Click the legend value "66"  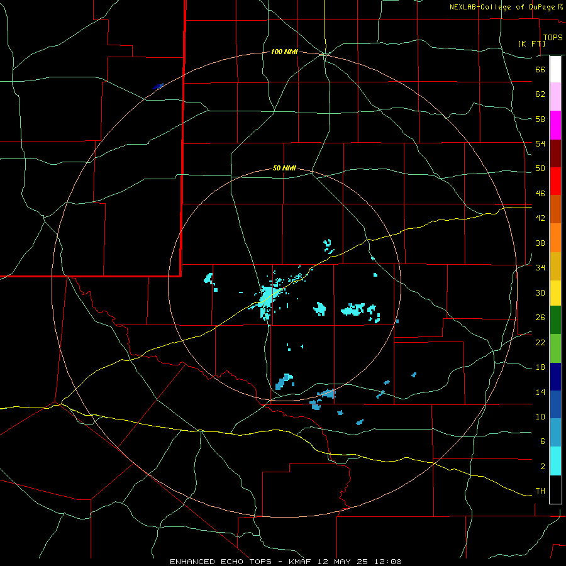(x=540, y=69)
